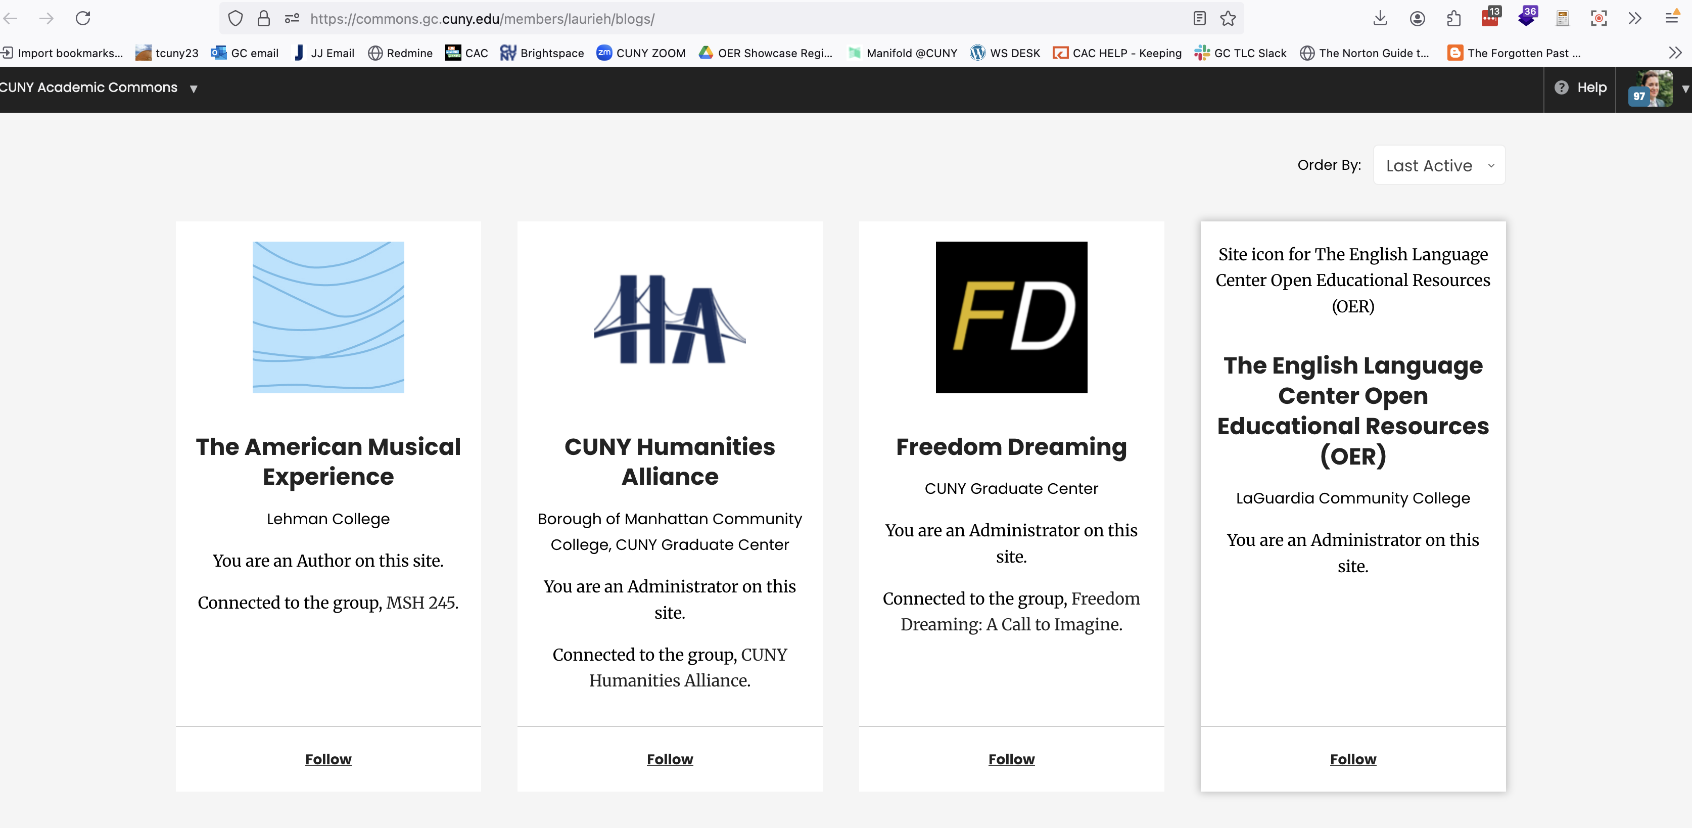Screen dimensions: 1692x828
Task: Open English Language Center OER title
Action: (1353, 410)
